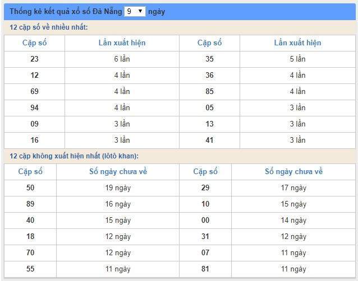Select pair number 23 in the table
Viewport: 358px width, 281px height.
(x=34, y=59)
